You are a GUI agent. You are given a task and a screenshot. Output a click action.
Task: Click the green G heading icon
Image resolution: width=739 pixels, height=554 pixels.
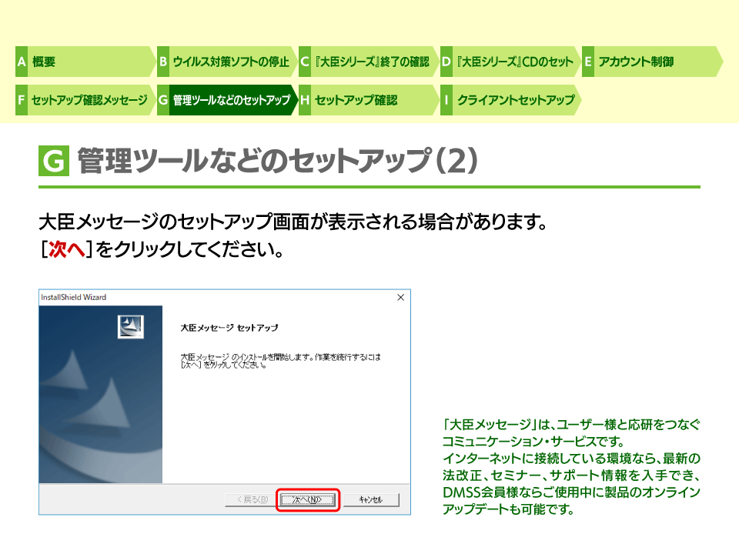(54, 161)
